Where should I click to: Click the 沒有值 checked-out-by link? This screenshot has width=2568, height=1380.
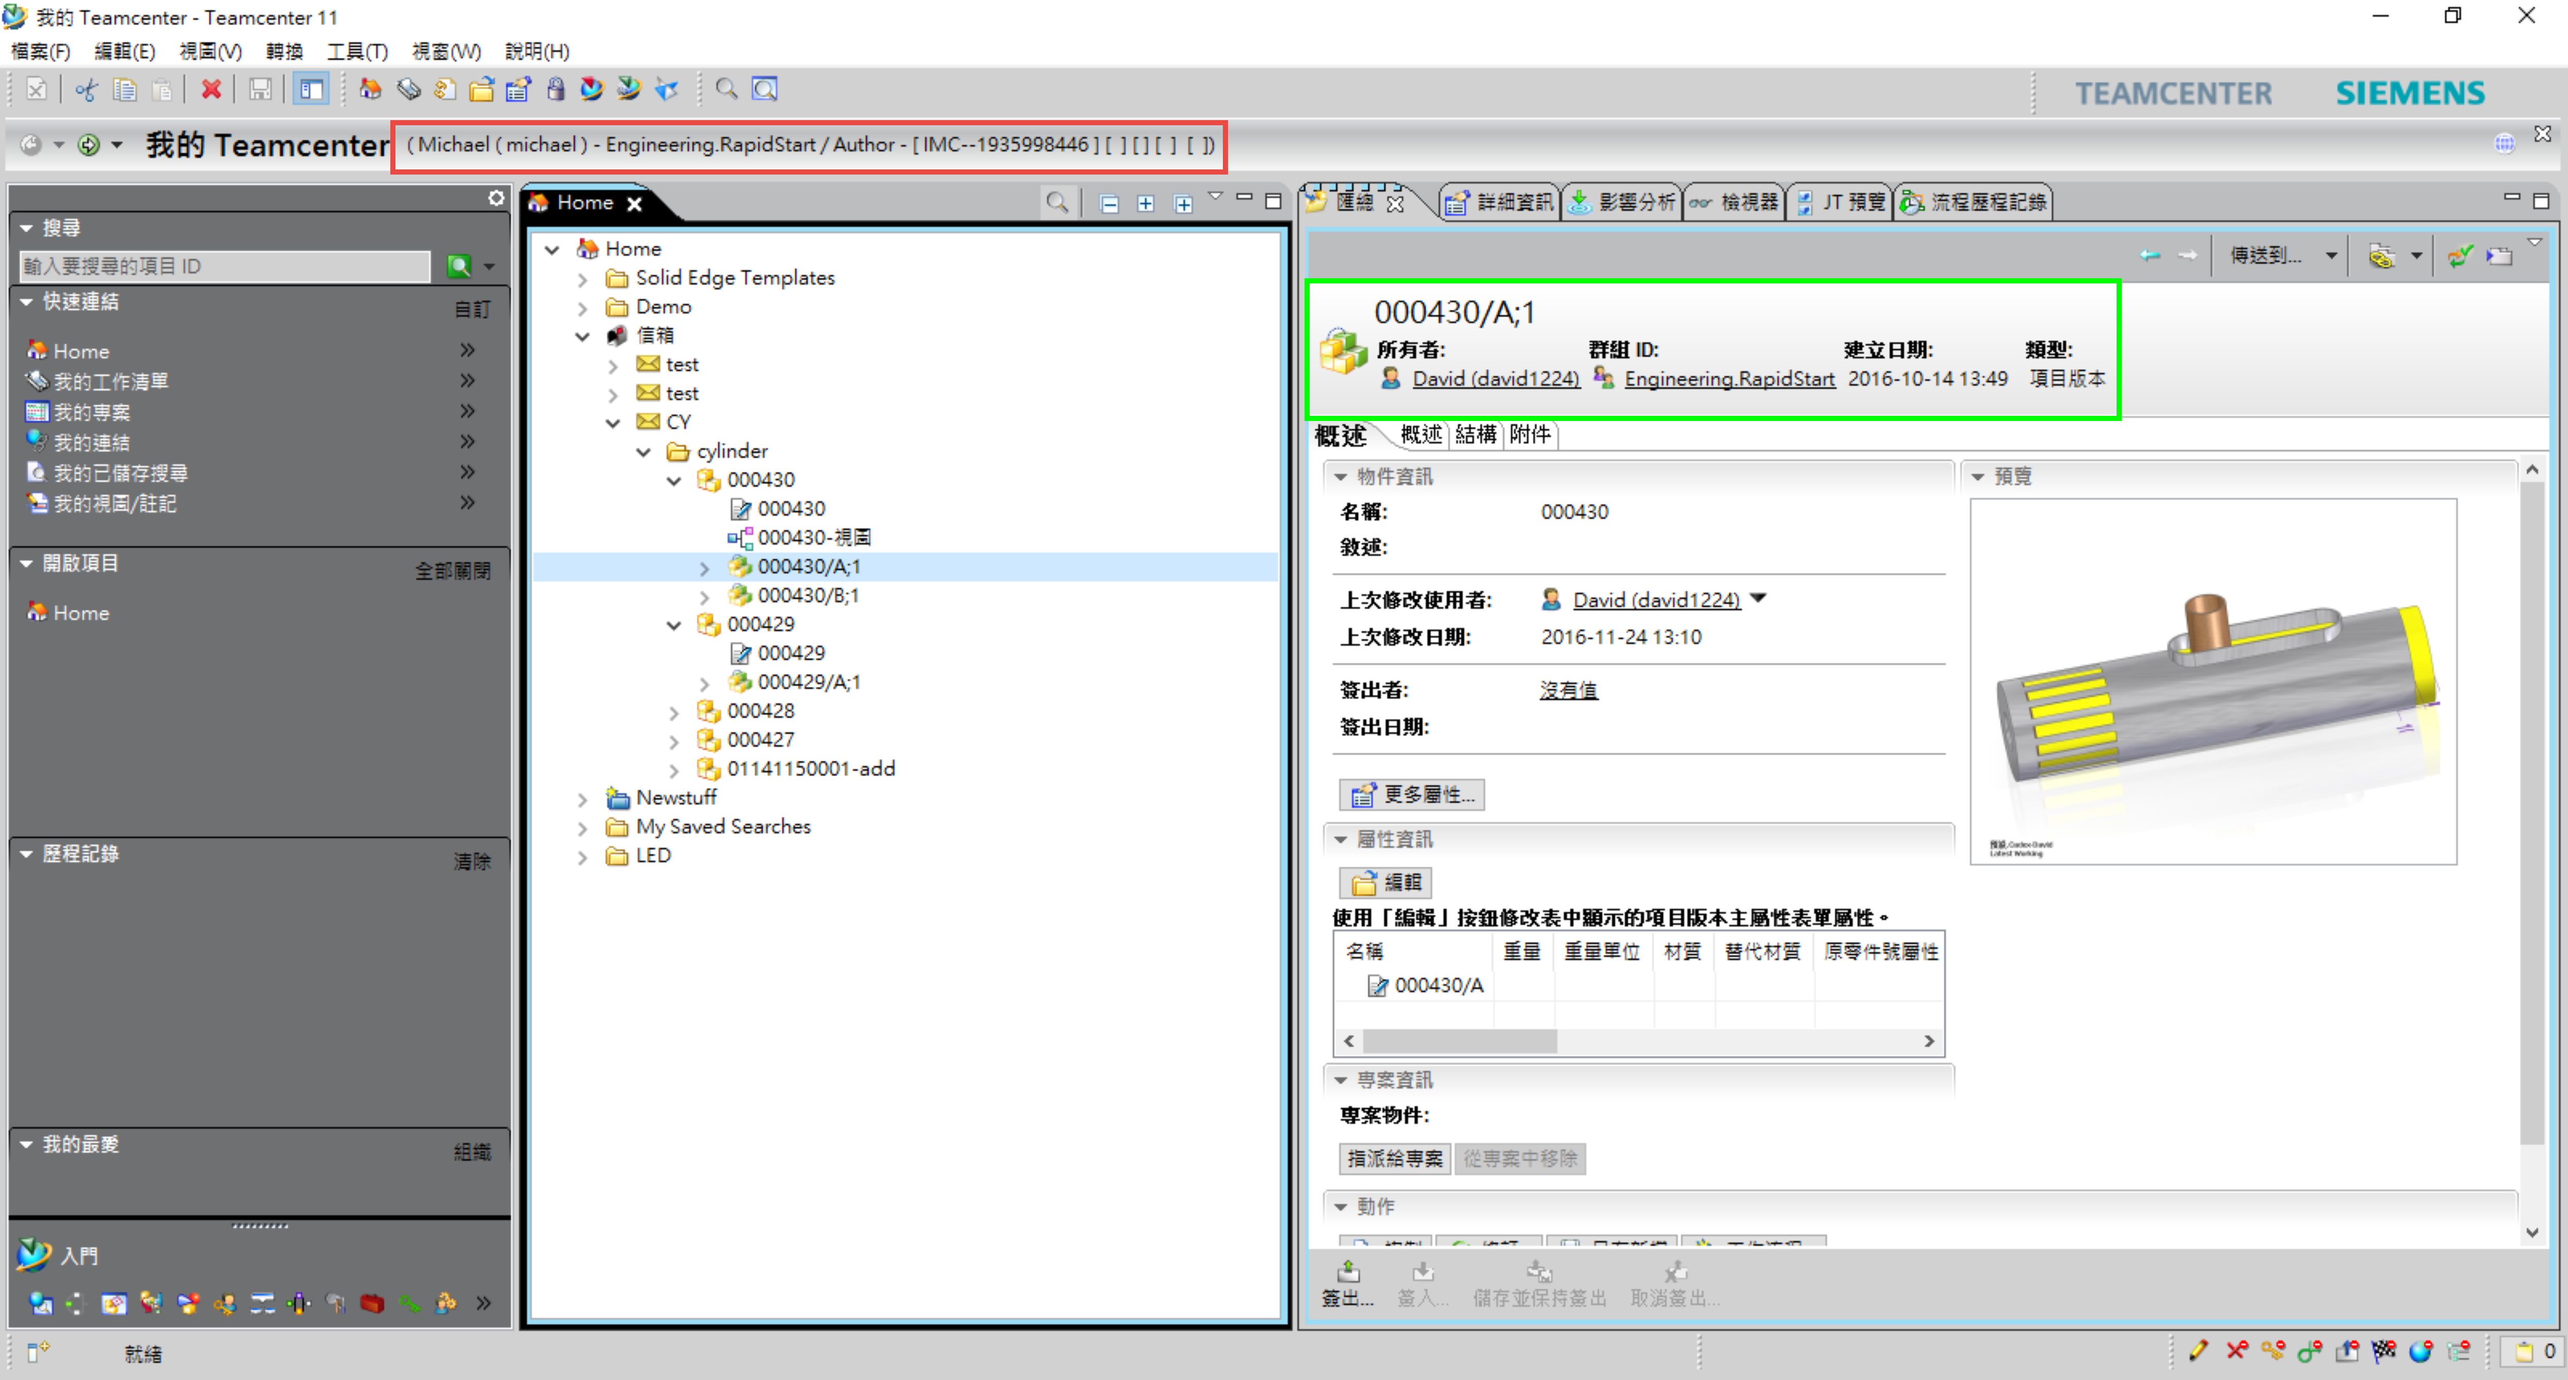click(1568, 691)
